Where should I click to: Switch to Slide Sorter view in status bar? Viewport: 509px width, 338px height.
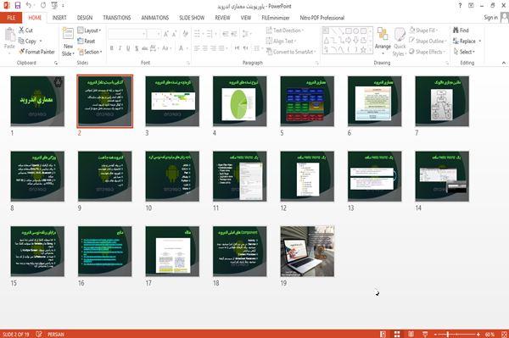pyautogui.click(x=397, y=334)
